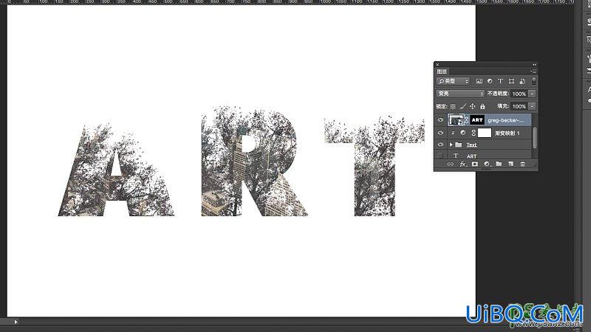
Task: Click gradient map adjustment icon on 渐变映射 1
Action: 463,133
